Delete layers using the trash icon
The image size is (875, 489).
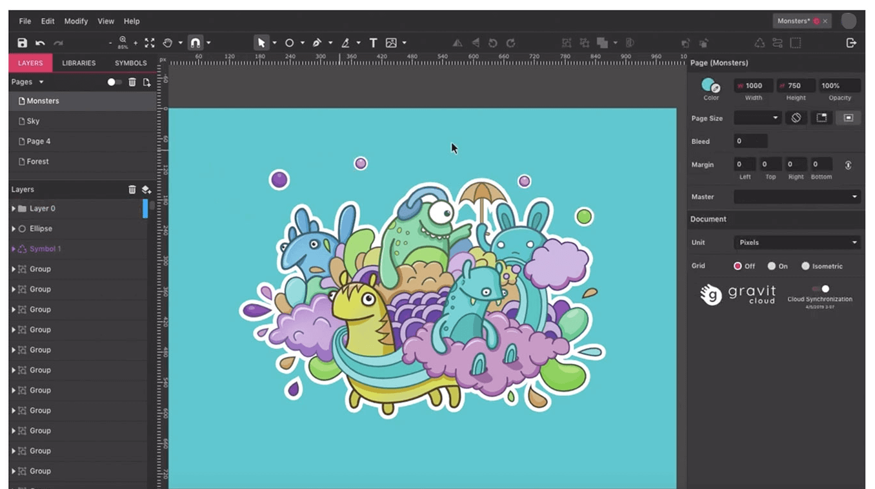(132, 189)
